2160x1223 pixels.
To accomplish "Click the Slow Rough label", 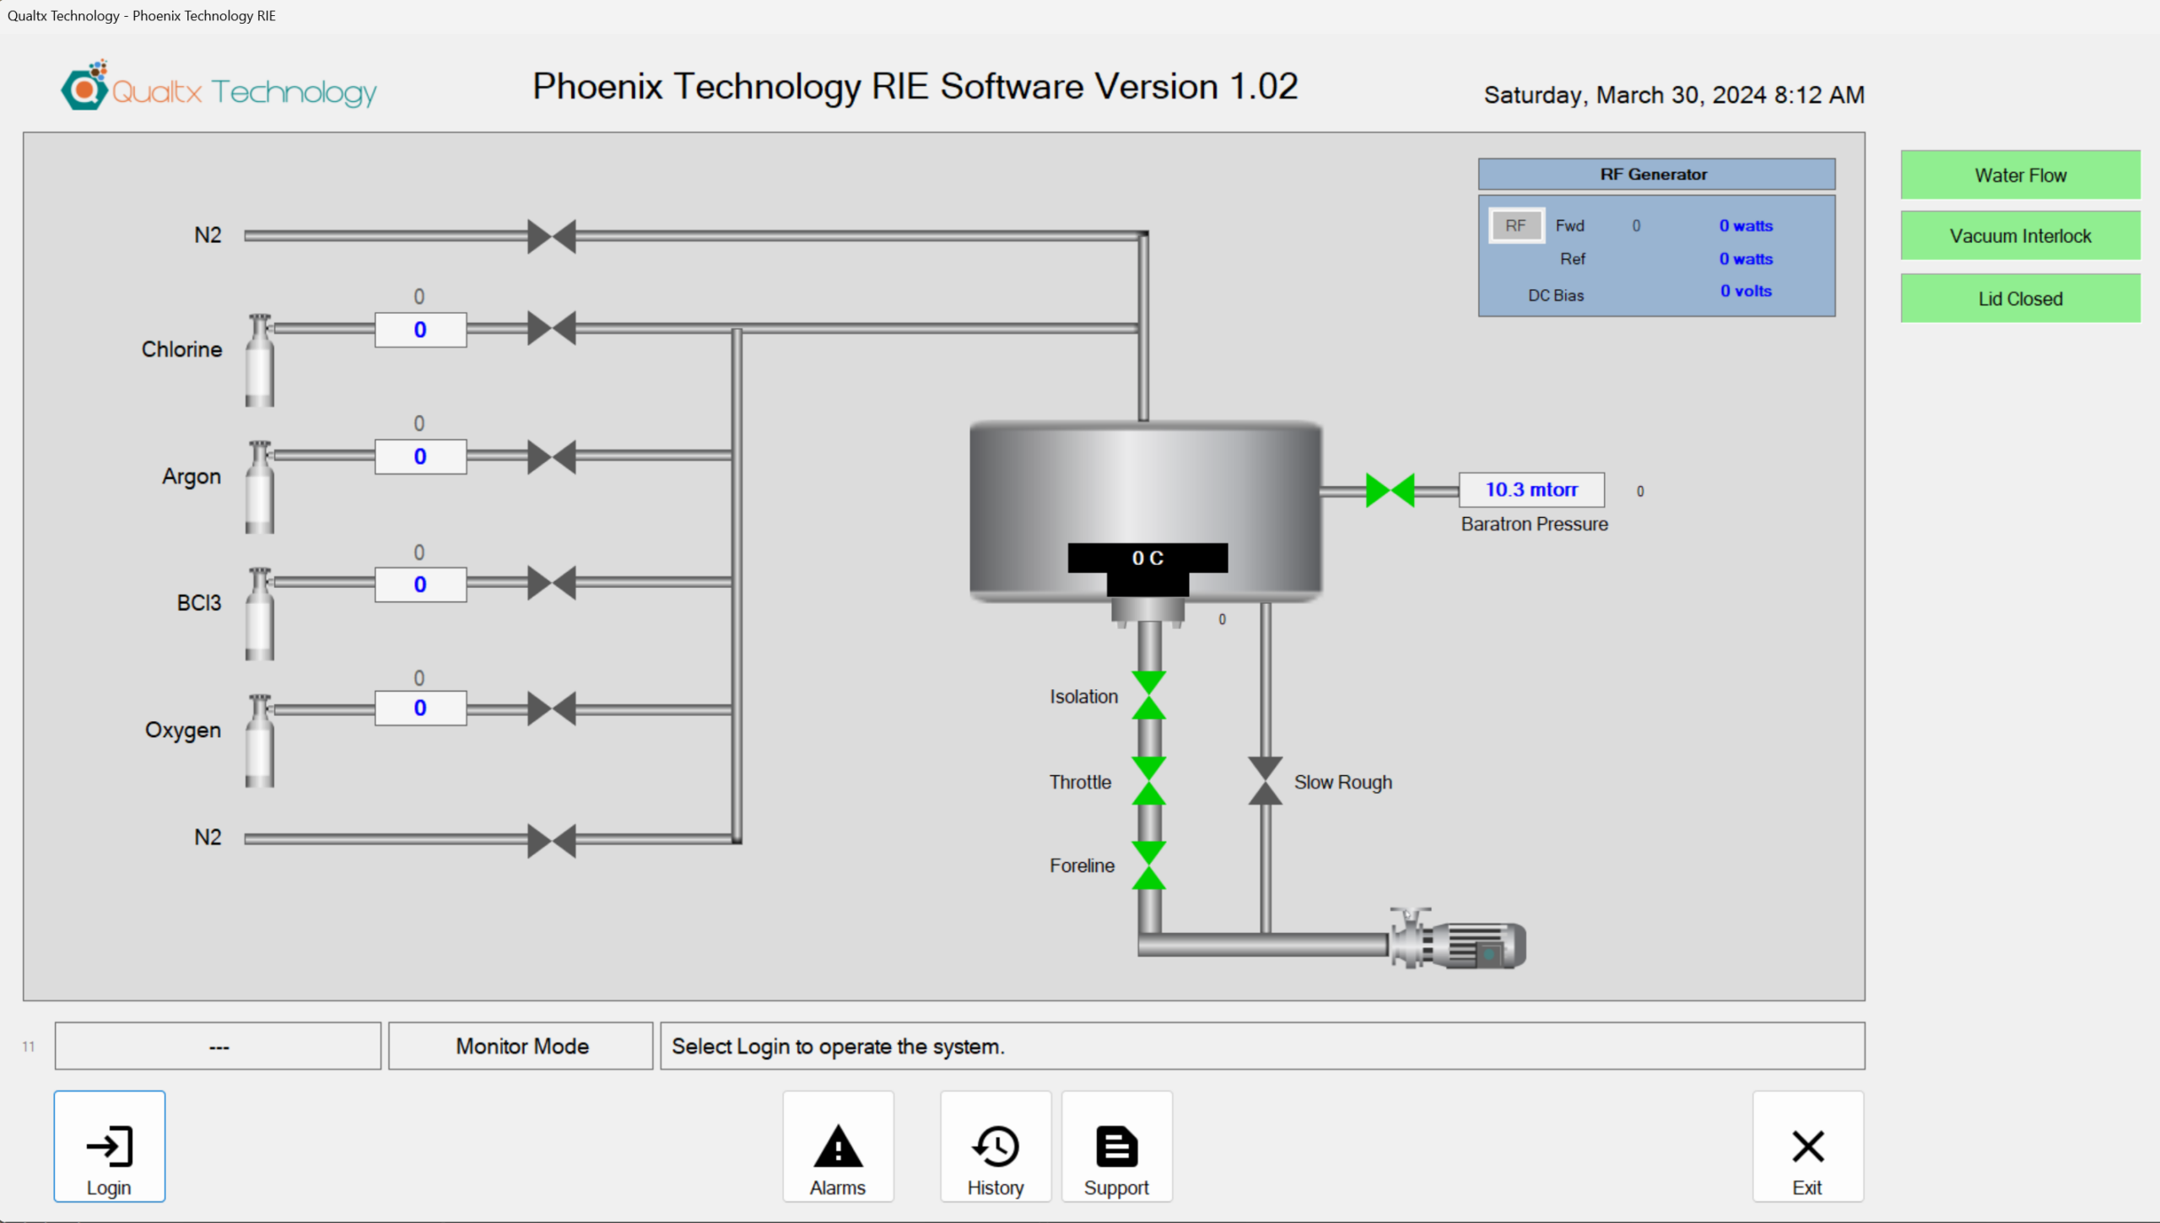I will 1343,783.
